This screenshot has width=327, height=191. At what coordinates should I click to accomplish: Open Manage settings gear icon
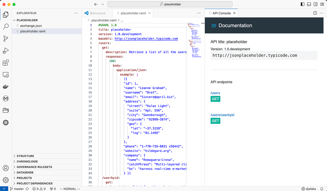pyautogui.click(x=5, y=180)
